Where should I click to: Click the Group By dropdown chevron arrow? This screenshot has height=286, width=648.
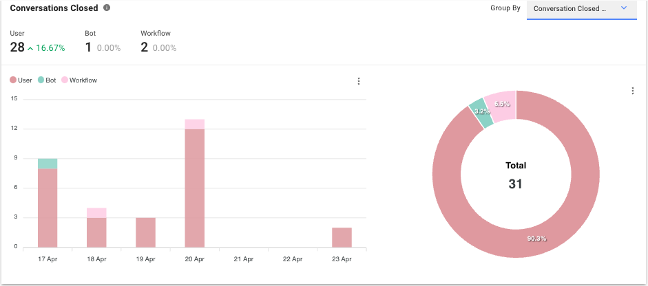point(623,8)
